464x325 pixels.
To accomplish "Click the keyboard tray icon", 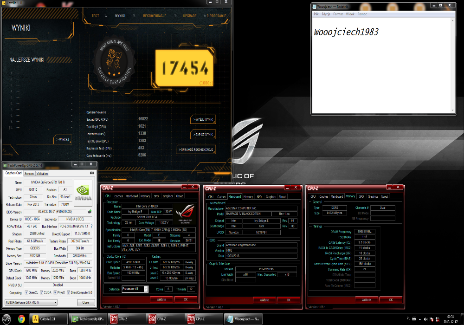I will (414, 318).
